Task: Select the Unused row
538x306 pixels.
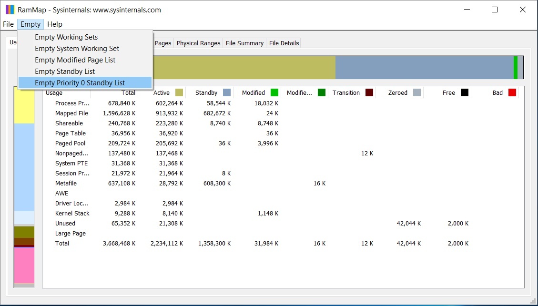Action: (65, 224)
